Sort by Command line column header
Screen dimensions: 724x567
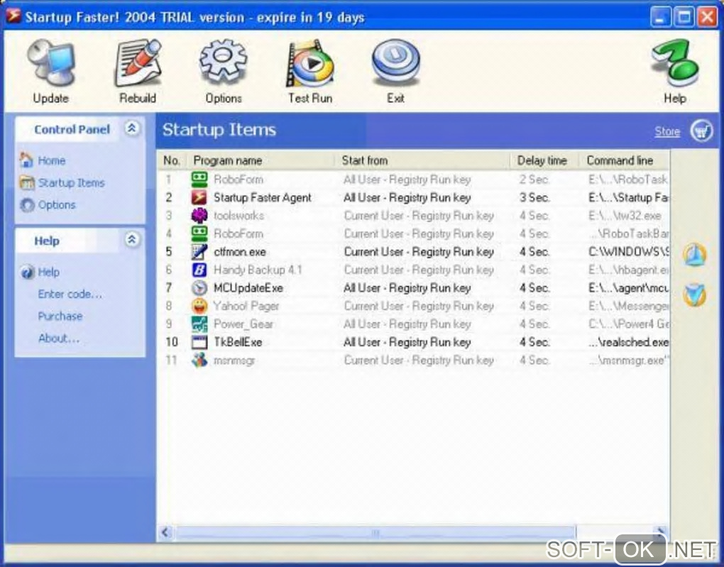click(x=624, y=160)
